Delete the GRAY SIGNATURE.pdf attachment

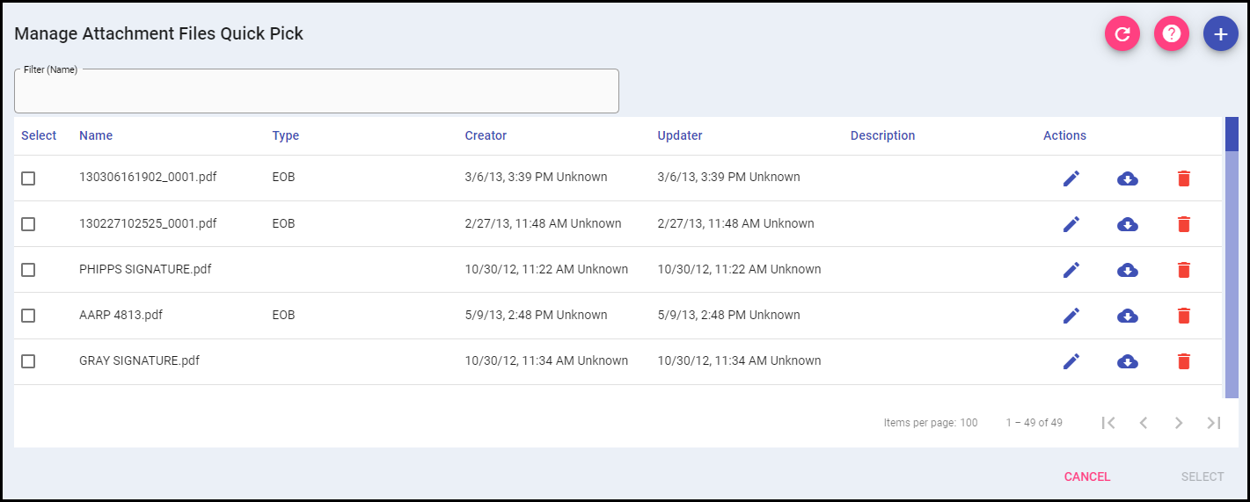[x=1183, y=361]
